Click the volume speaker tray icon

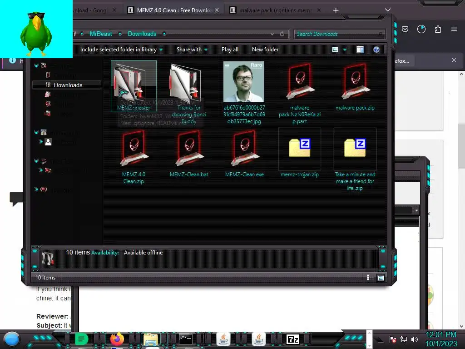tap(414, 339)
